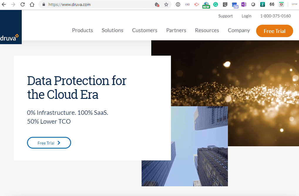The height and width of the screenshot is (196, 299).
Task: Open the extension with the NEW badge
Action: [206, 5]
